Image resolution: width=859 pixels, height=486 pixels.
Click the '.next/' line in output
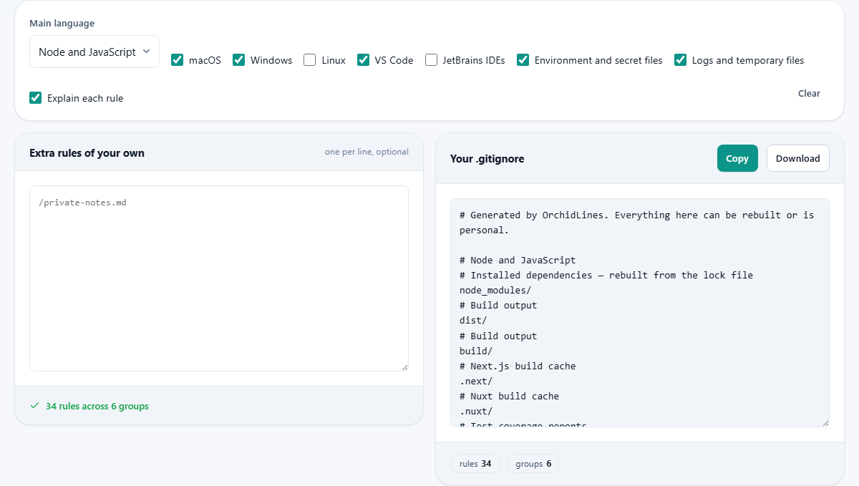coord(476,381)
